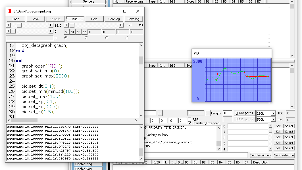Viewport: 302px width, 170px height.
Task: Clear the log output
Action: [114, 19]
